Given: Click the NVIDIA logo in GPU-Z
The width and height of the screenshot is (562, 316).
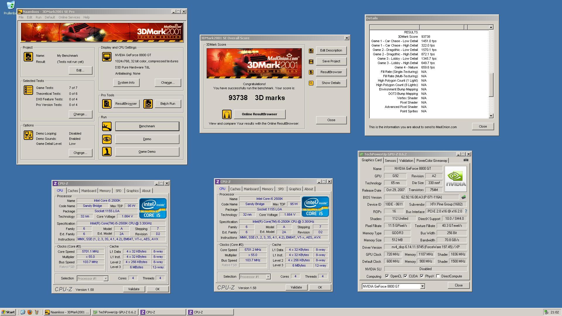Looking at the screenshot, I should (x=455, y=179).
